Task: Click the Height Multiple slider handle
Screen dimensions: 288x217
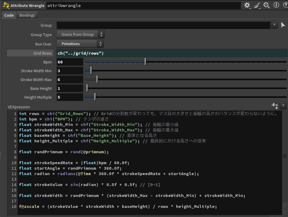Action: coord(95,97)
